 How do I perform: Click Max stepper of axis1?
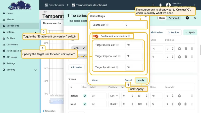coord(146,104)
